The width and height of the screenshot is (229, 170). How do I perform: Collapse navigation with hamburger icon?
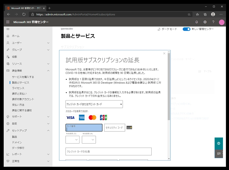tap(8, 29)
